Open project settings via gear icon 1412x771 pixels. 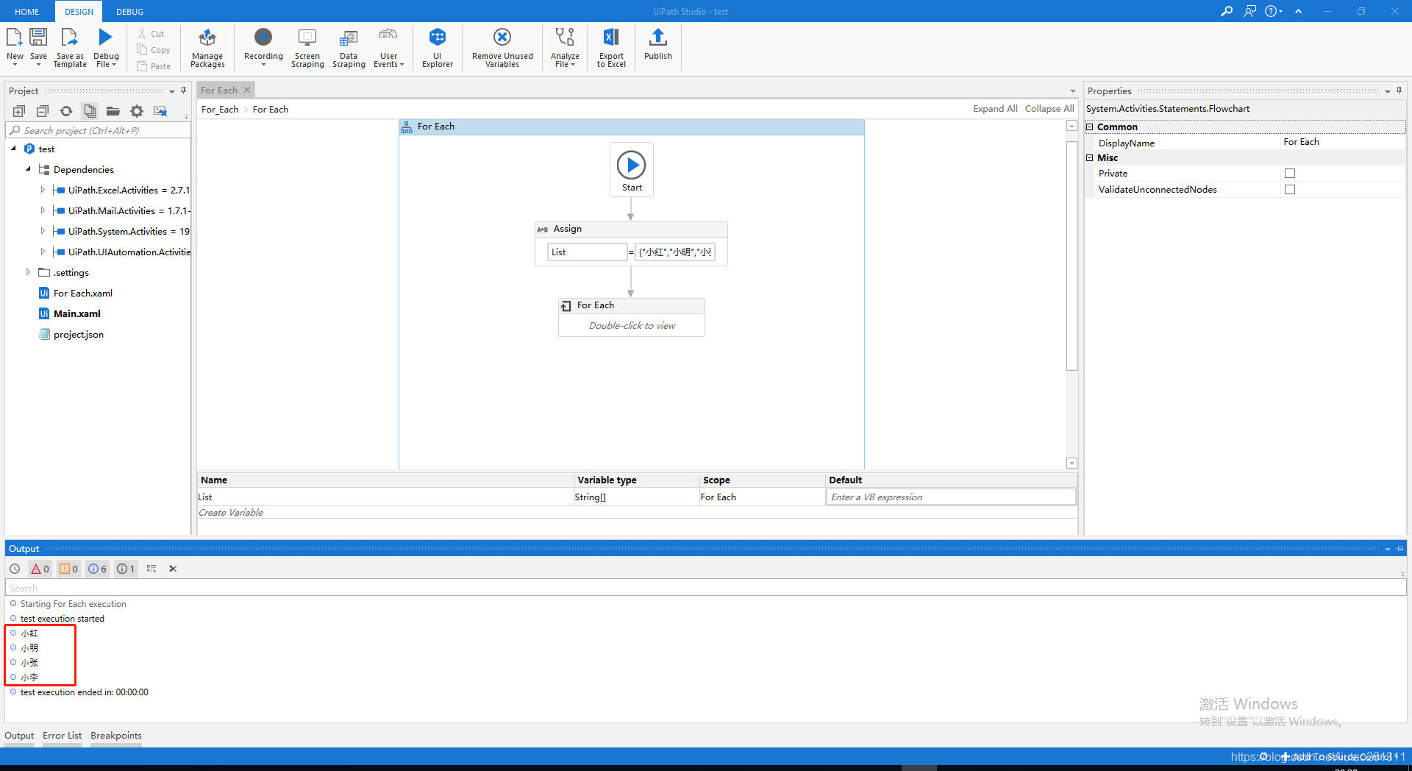[136, 110]
